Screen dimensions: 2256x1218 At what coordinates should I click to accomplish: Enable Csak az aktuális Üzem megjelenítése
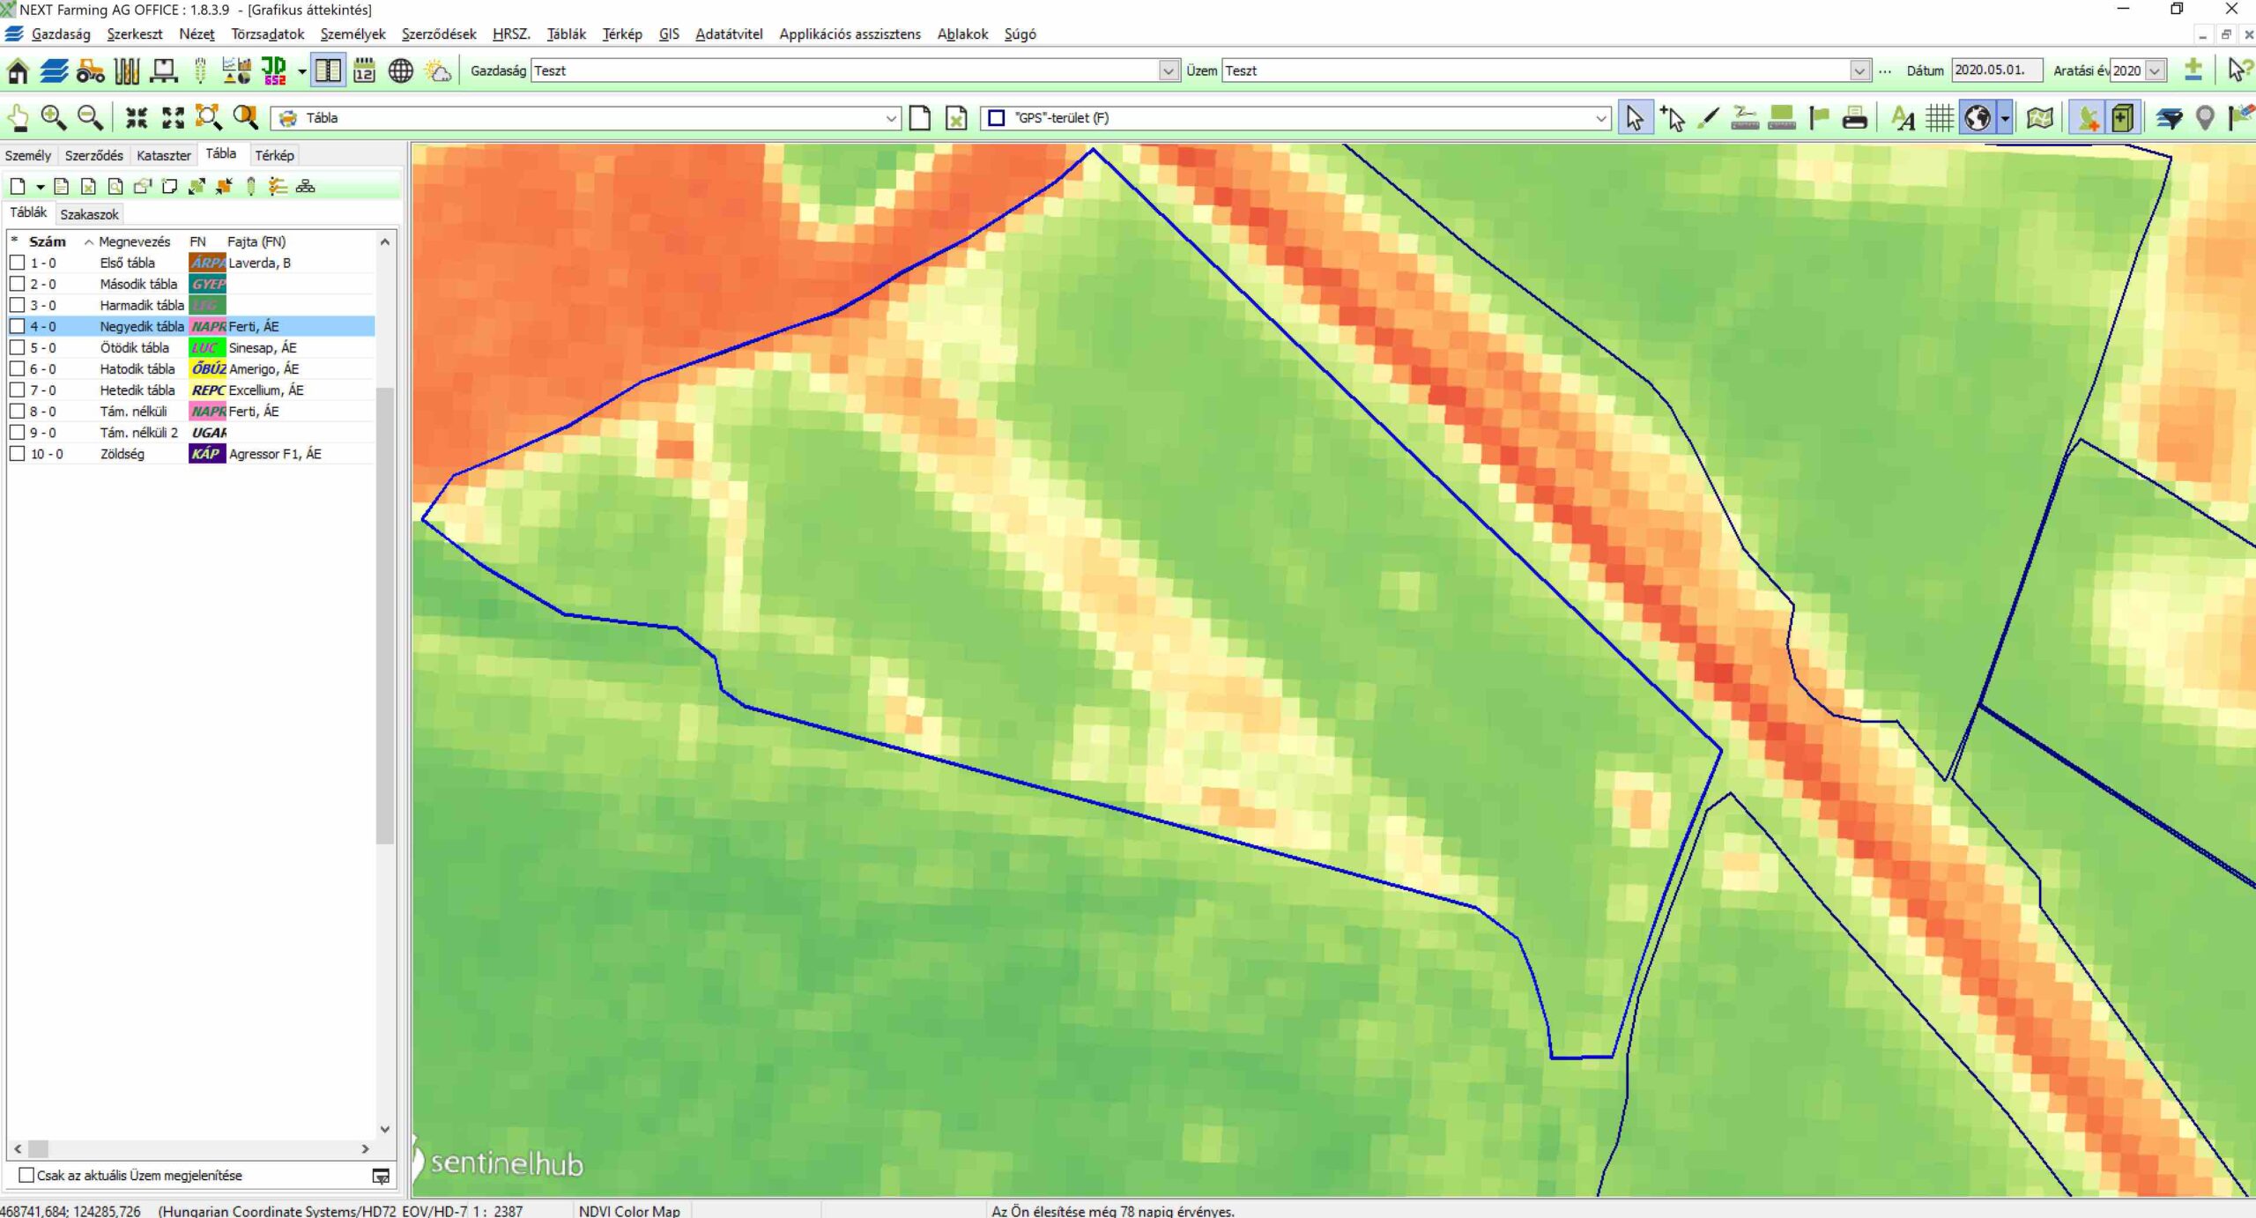(x=26, y=1175)
